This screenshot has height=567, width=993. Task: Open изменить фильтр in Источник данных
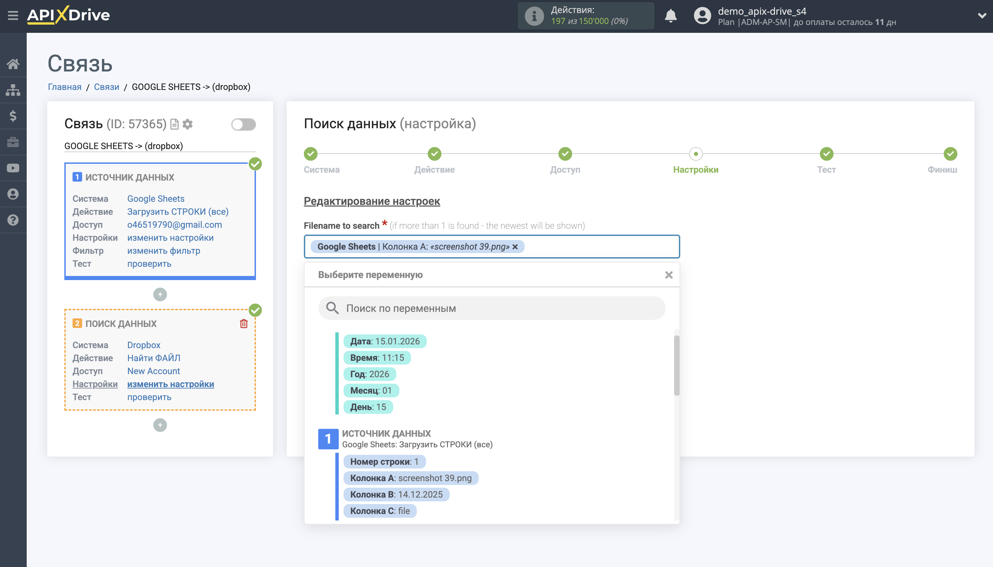coord(163,250)
